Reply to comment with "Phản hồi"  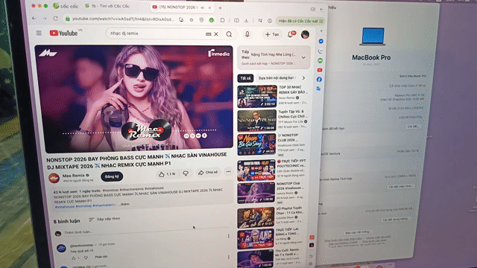[x=101, y=257]
